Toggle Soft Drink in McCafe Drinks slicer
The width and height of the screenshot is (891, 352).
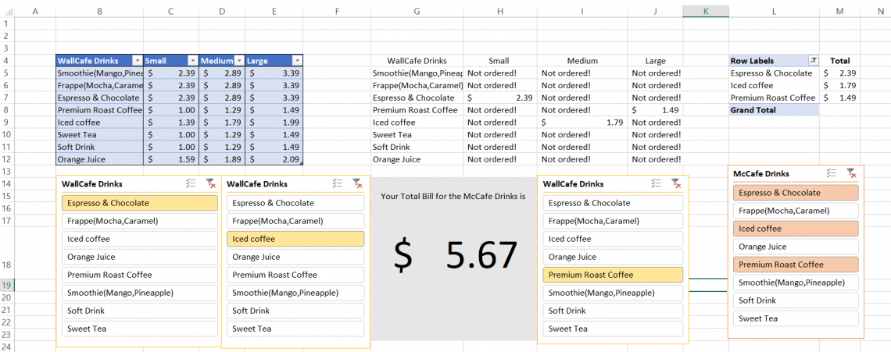click(796, 300)
